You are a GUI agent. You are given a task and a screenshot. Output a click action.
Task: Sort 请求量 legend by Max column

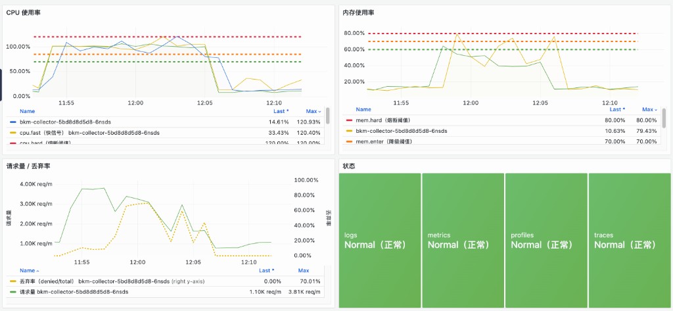point(304,271)
